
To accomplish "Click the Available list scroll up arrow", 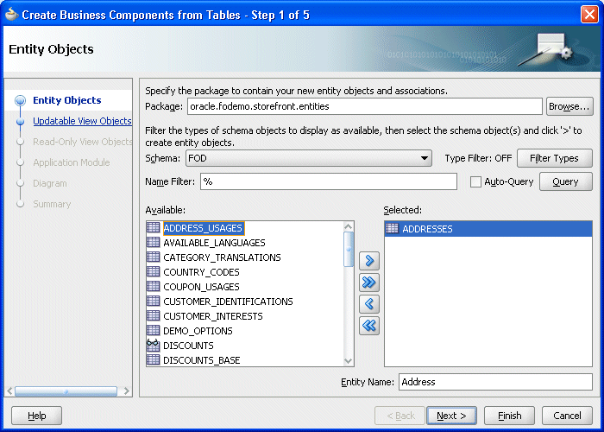I will (349, 226).
